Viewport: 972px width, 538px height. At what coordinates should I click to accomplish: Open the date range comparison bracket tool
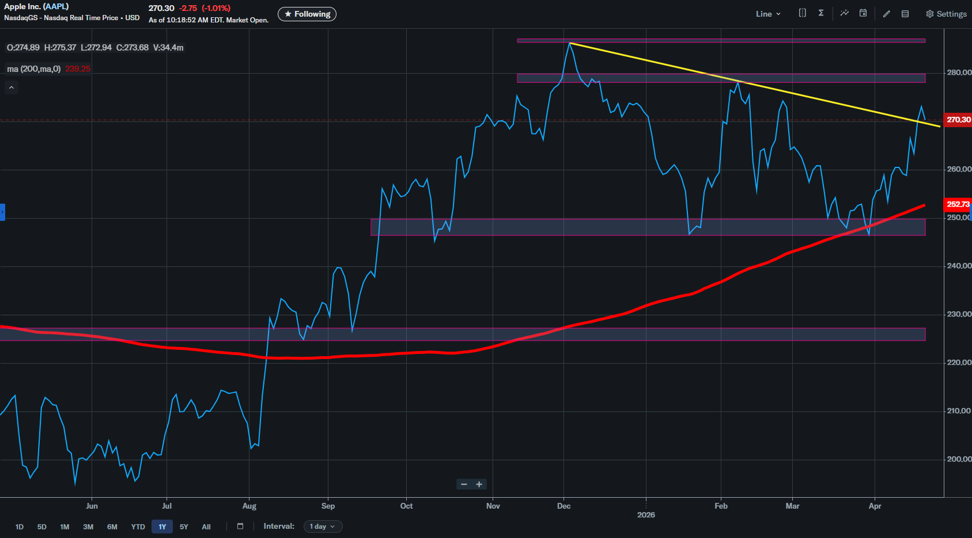point(802,13)
